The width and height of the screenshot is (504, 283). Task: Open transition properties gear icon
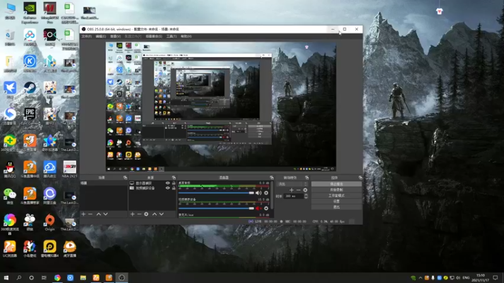(305, 190)
